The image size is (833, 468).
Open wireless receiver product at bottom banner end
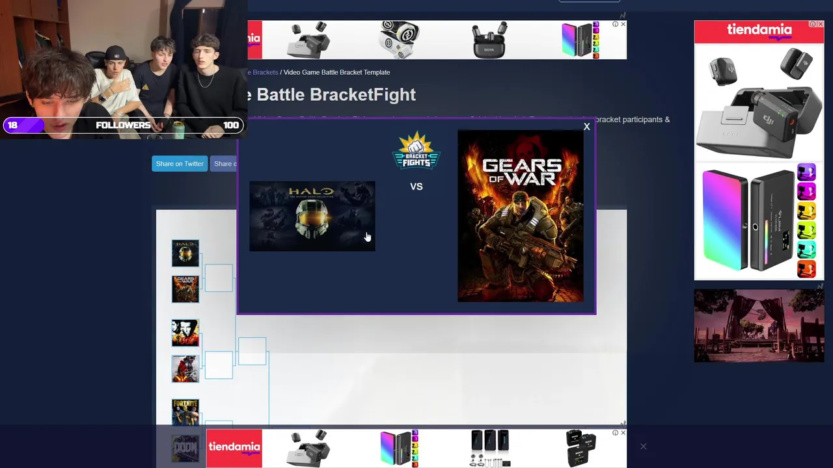580,448
